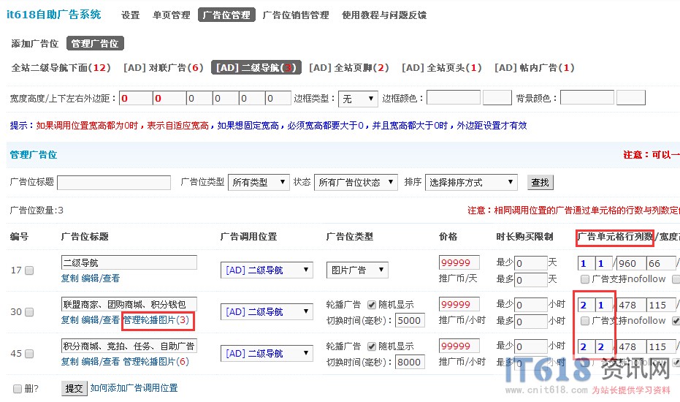Toggle 随机显示 checkbox in row 45
Screen dimensions: 680x402
point(372,346)
